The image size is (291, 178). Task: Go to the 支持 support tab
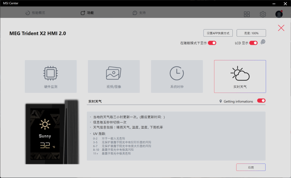coord(139,13)
